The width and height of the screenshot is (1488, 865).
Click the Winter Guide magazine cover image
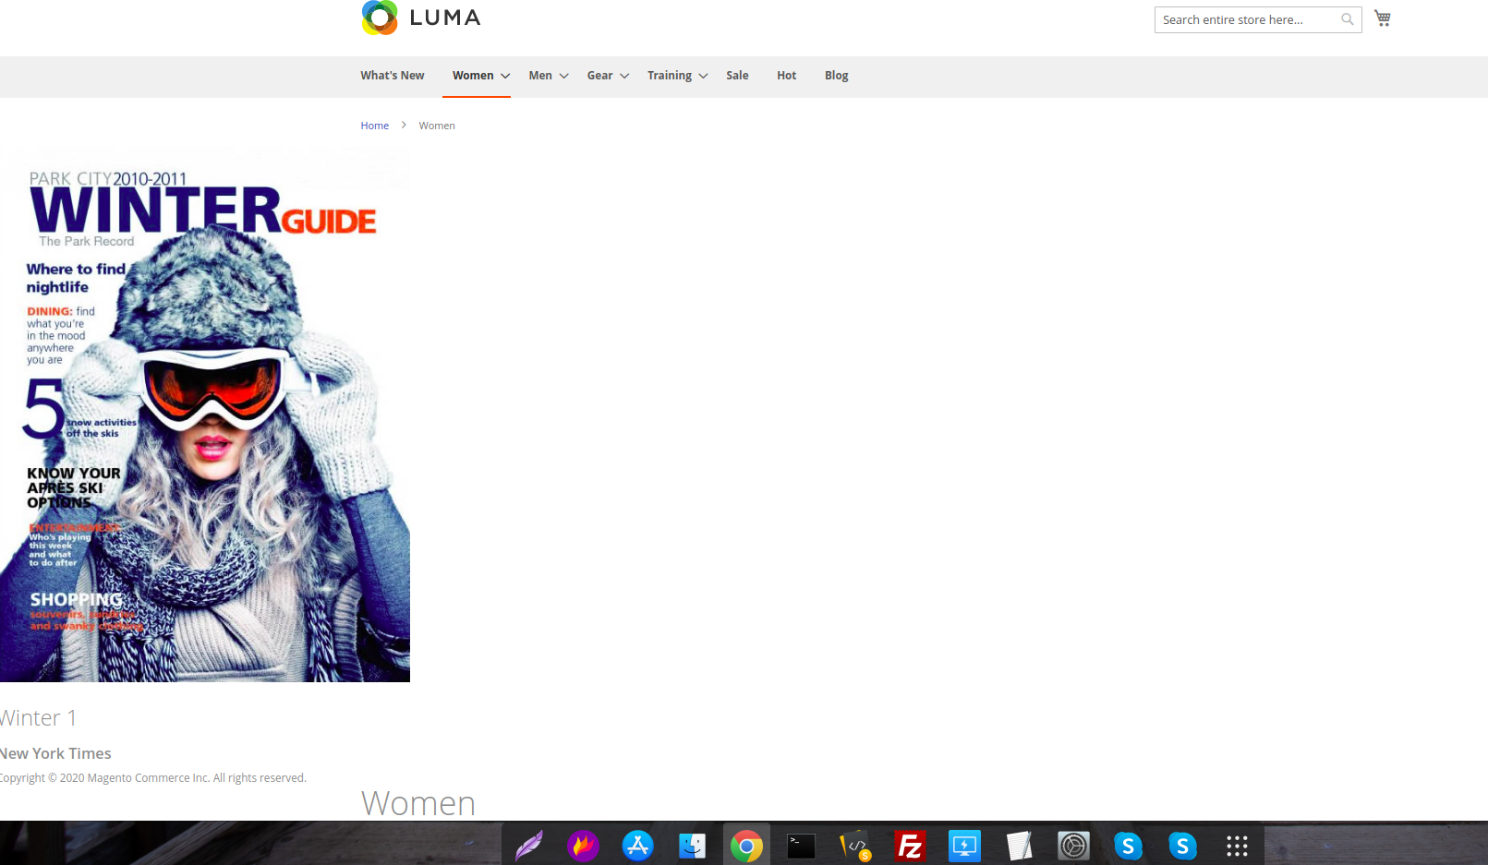tap(205, 415)
